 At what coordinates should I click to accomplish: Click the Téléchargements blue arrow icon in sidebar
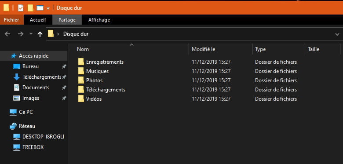click(17, 77)
